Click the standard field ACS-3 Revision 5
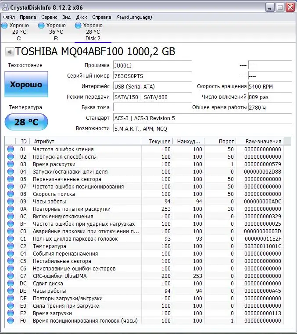Viewport: 297px width, 334px height. (202, 118)
